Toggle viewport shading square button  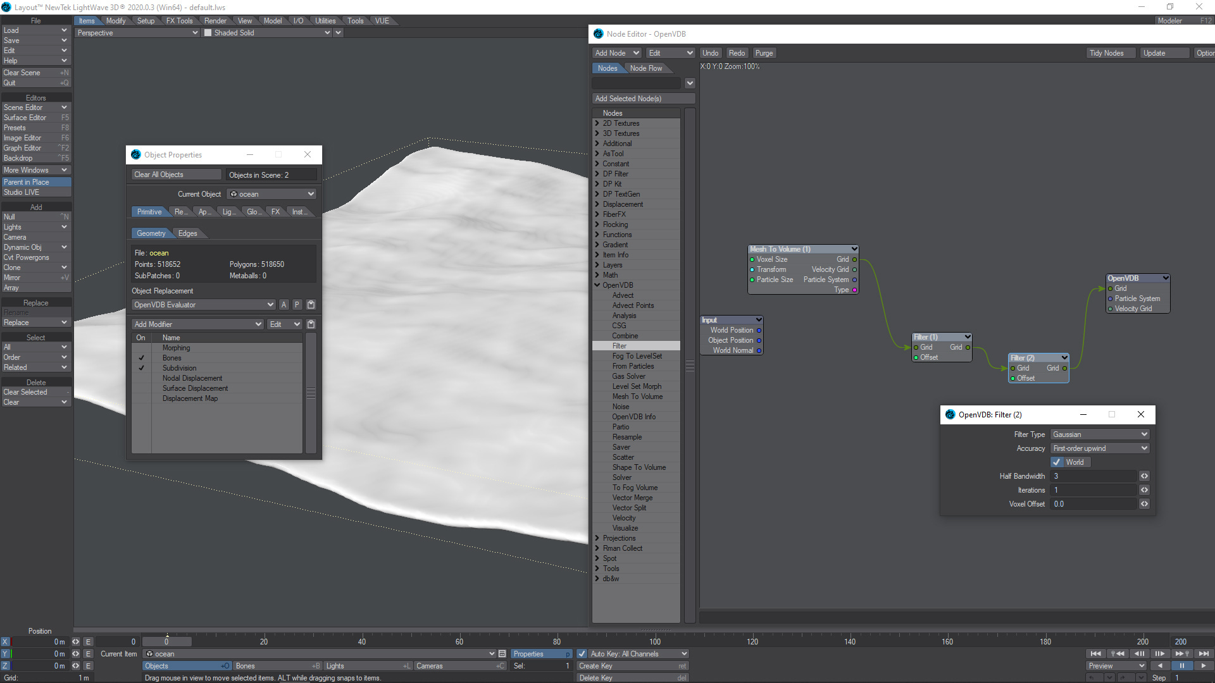coord(208,33)
